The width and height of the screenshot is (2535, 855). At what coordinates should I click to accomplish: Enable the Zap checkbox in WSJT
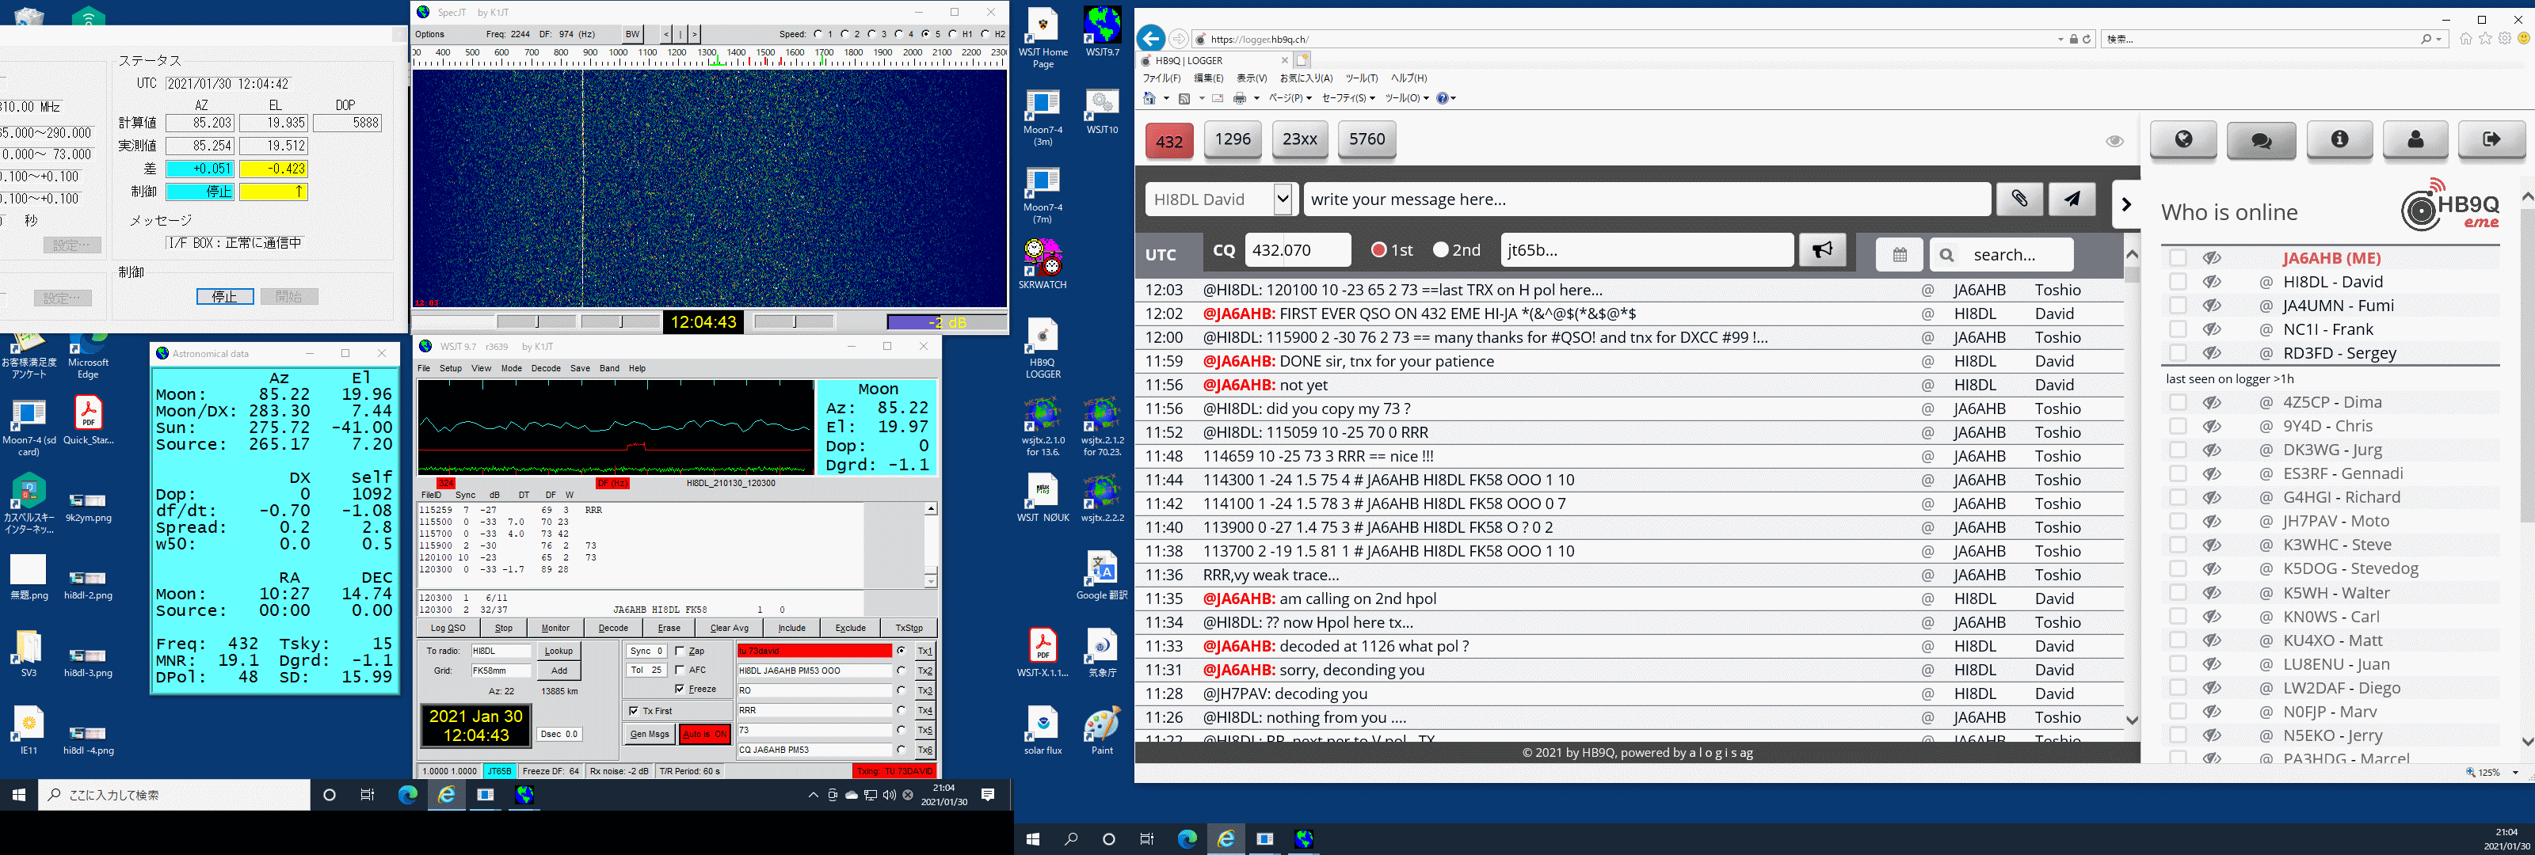680,650
